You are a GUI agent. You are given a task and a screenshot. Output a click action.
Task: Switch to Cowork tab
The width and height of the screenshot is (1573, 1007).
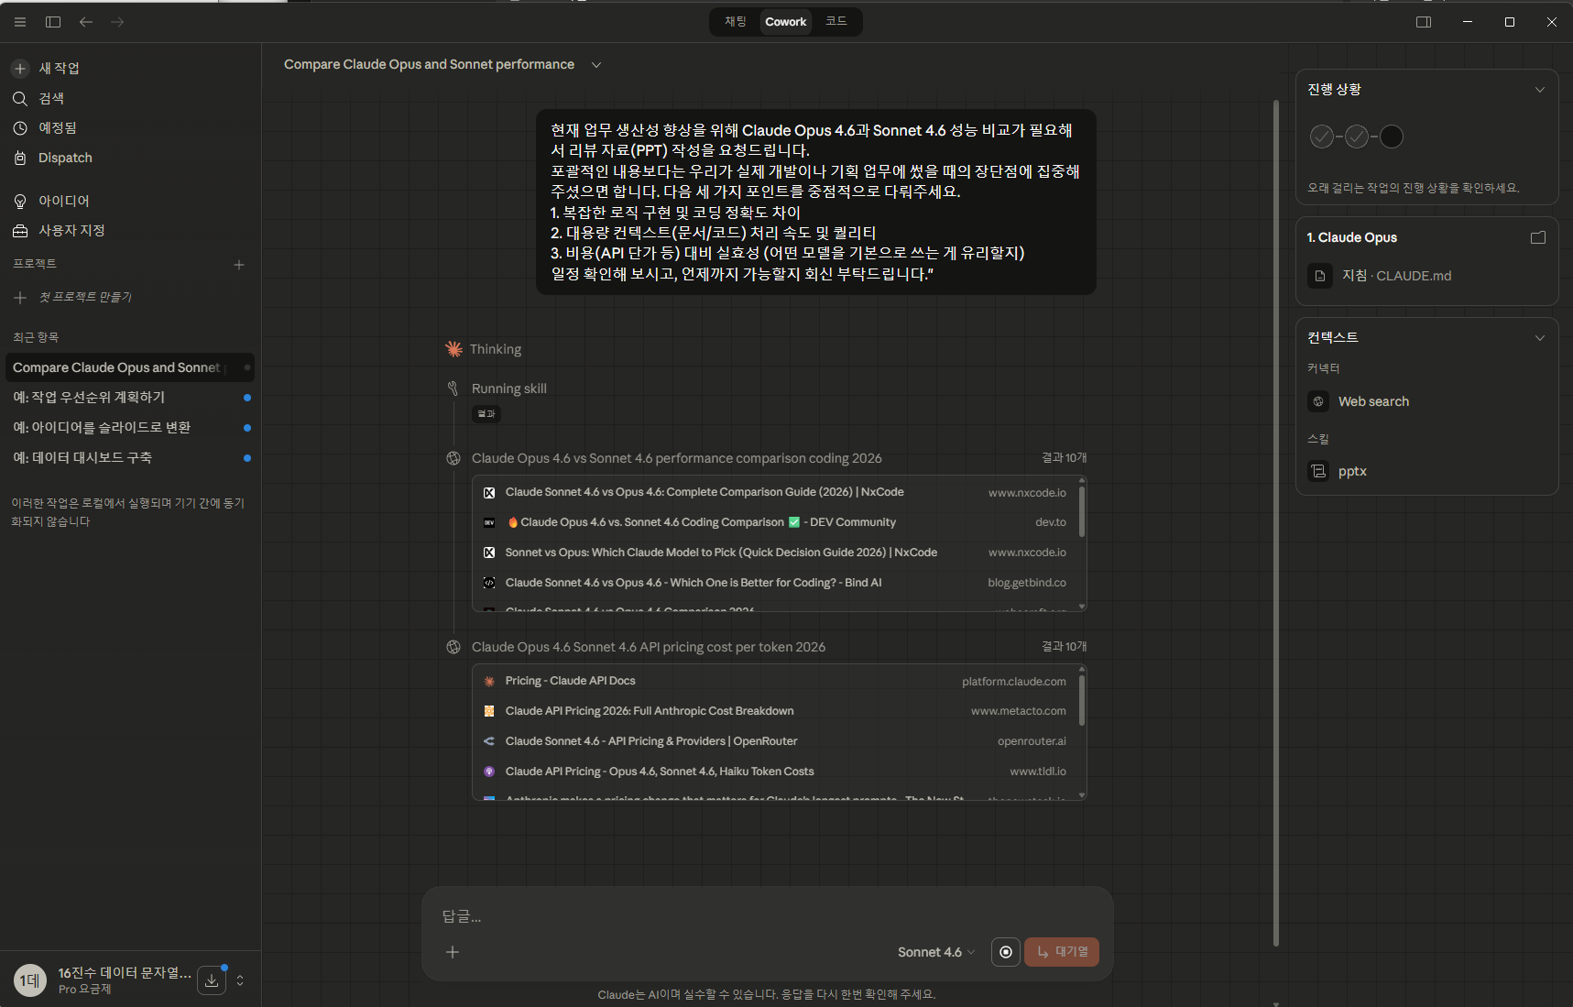click(786, 22)
